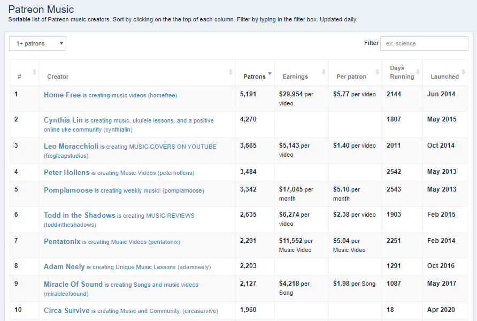The width and height of the screenshot is (477, 321).
Task: Open the Cynthia Lin creator link
Action: (x=129, y=125)
